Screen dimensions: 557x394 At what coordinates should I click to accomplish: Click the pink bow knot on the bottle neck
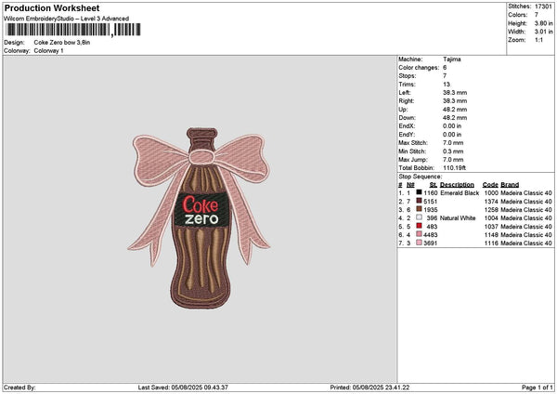click(x=201, y=157)
